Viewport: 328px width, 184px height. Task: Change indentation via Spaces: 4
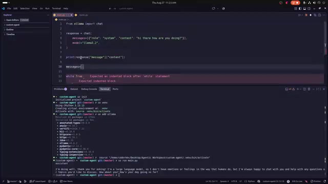pos(224,181)
